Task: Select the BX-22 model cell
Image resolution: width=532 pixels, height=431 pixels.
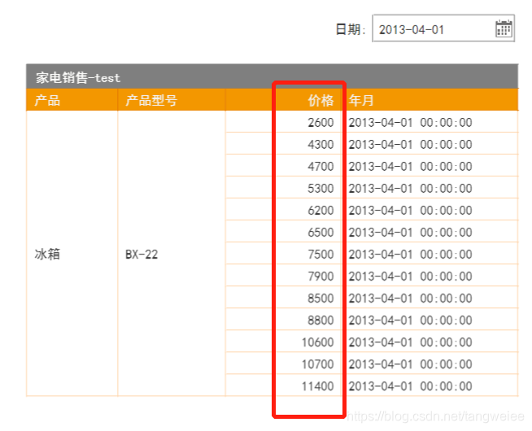Action: (172, 254)
